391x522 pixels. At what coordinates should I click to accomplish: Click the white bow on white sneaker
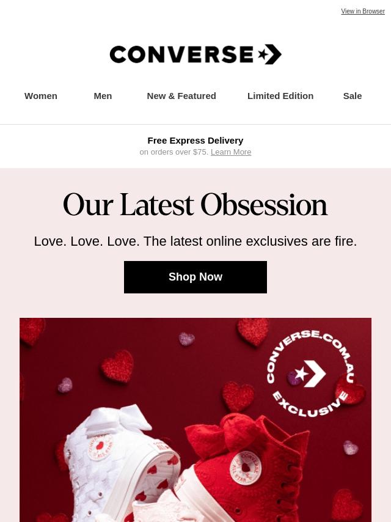coord(117,418)
